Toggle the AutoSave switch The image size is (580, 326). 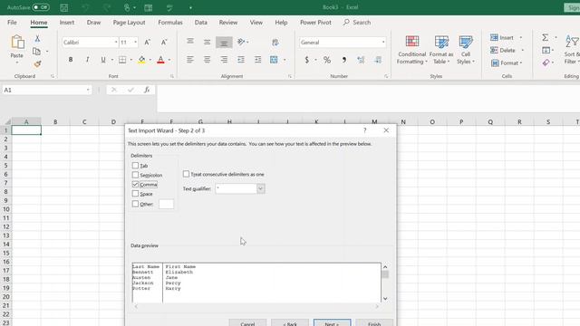pyautogui.click(x=40, y=7)
